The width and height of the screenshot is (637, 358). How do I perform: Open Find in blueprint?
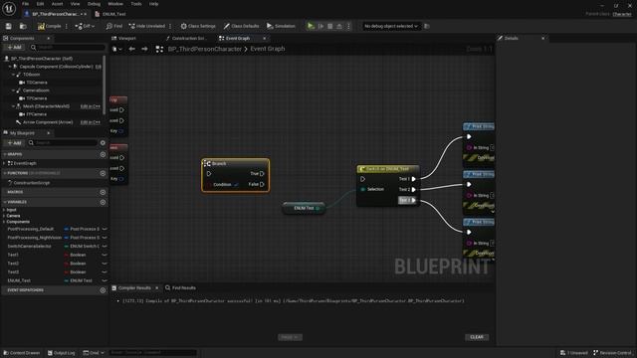point(114,27)
